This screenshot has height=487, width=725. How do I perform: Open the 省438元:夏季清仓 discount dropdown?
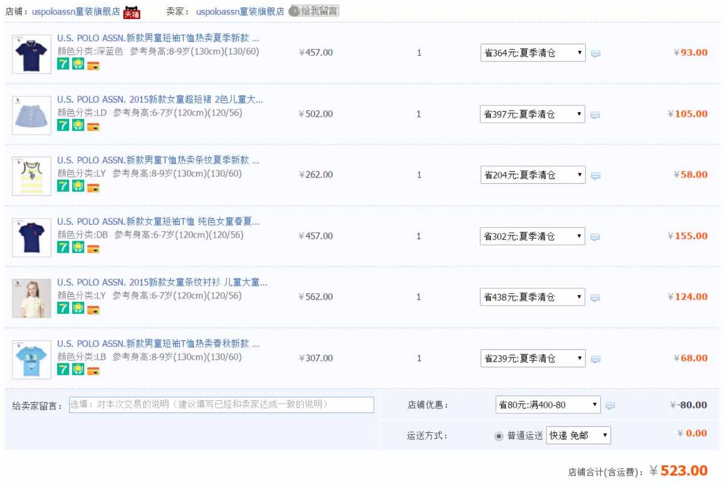click(533, 297)
